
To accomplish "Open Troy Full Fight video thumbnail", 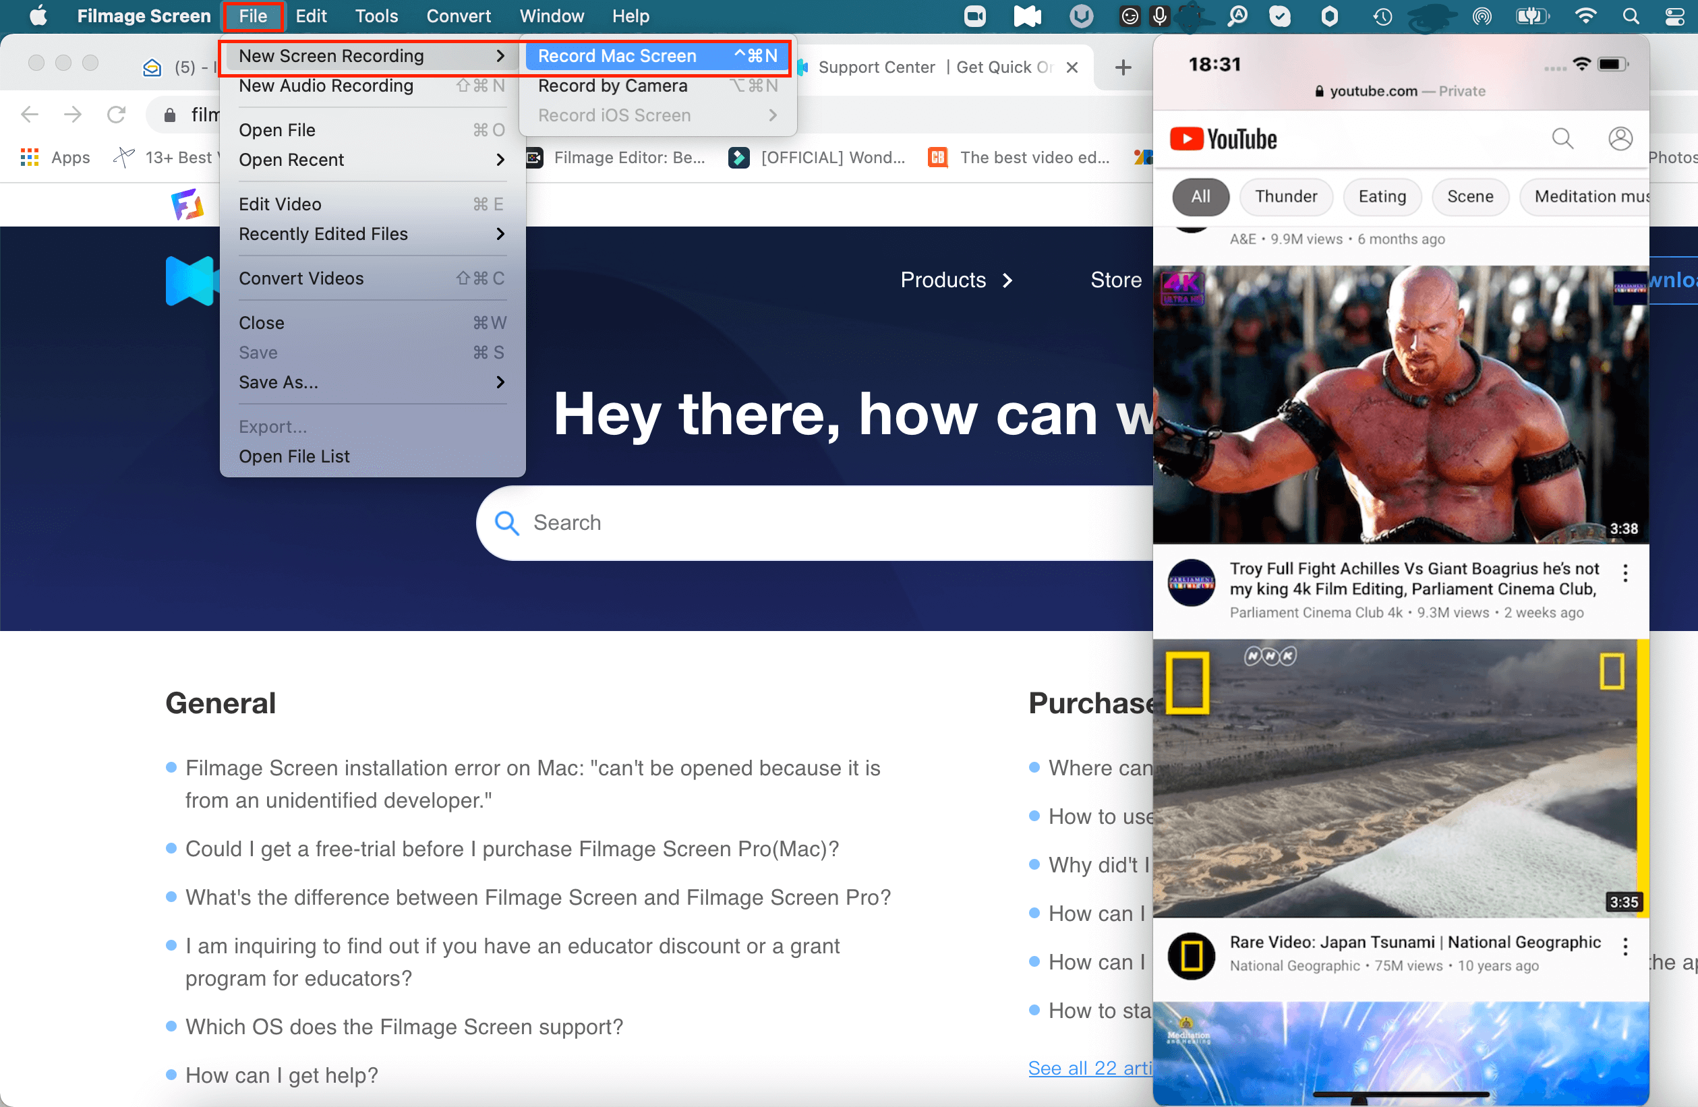I will (x=1401, y=405).
